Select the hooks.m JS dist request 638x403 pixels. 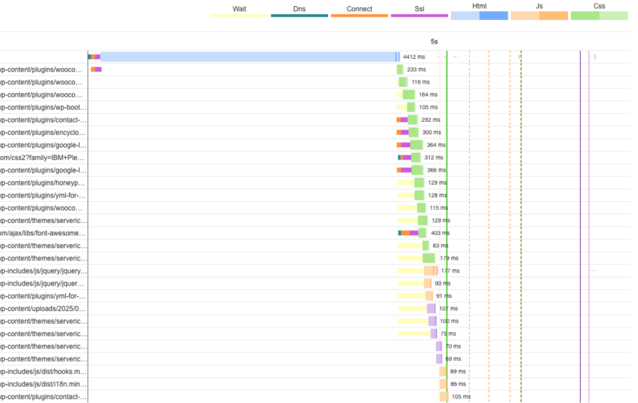43,371
